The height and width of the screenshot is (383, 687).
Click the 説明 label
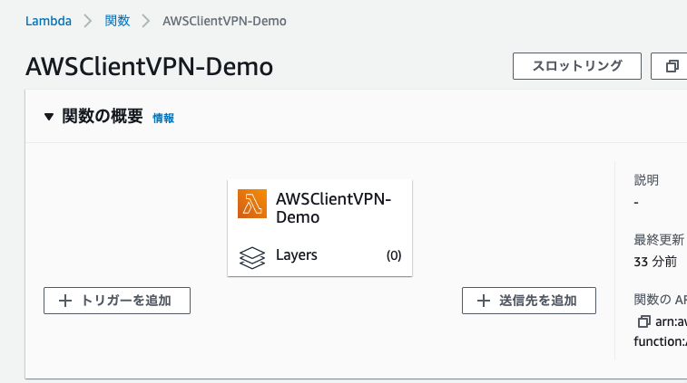[646, 180]
